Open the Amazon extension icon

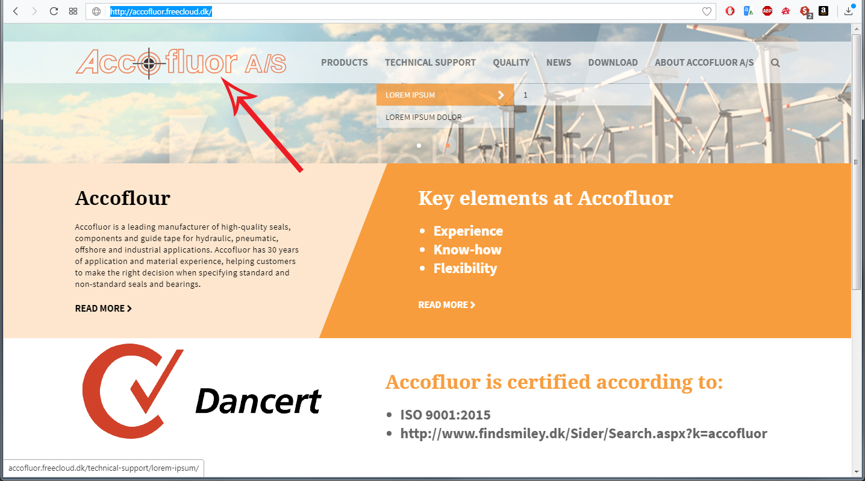pyautogui.click(x=823, y=11)
